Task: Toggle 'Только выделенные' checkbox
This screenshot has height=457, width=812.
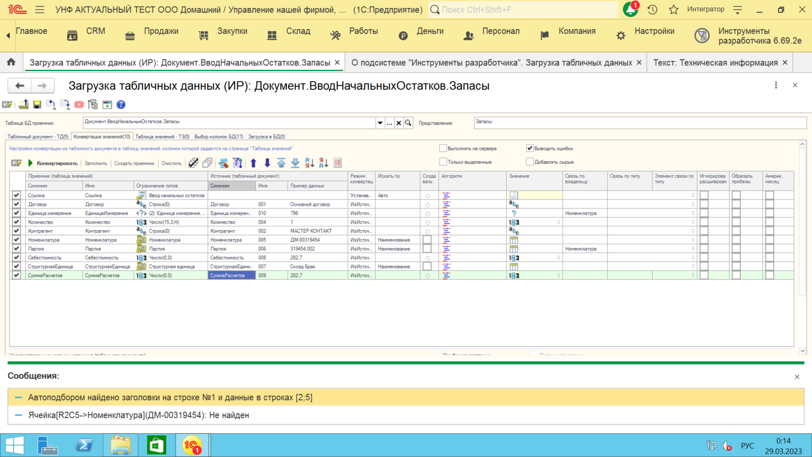Action: 443,162
